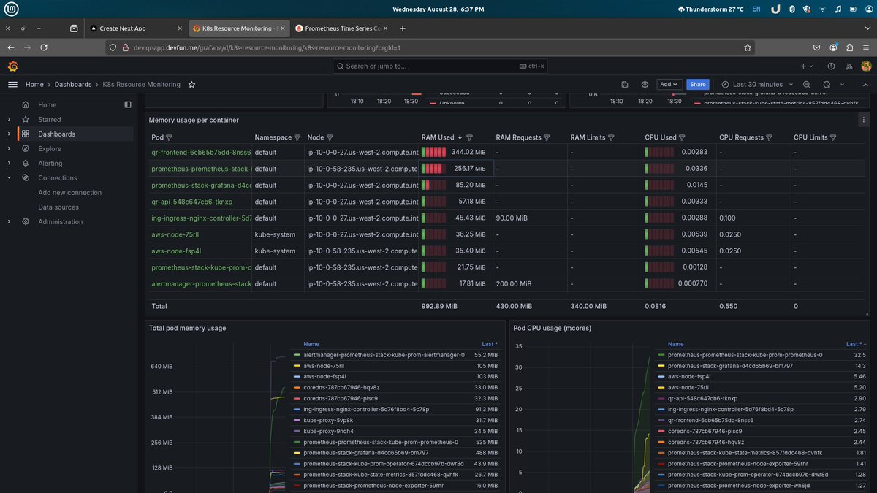Toggle the hamburger navigation menu
This screenshot has width=877, height=493.
tap(12, 84)
